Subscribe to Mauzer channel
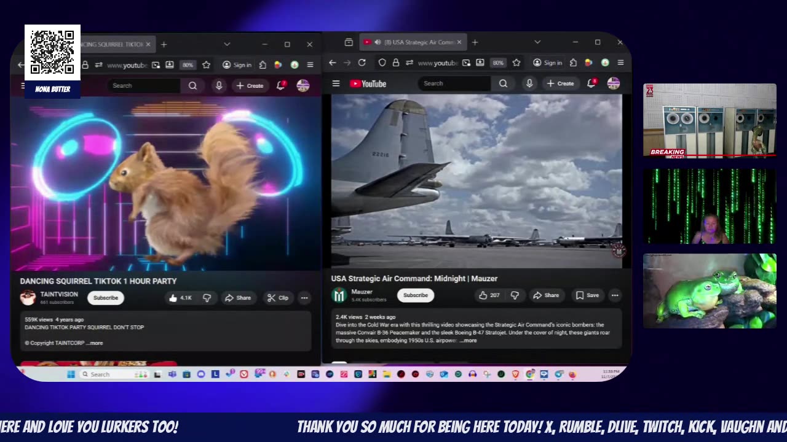The height and width of the screenshot is (442, 787). tap(415, 295)
